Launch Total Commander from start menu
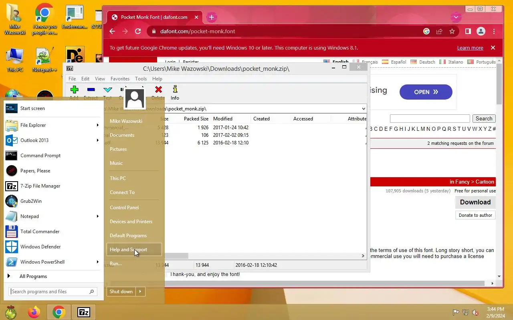This screenshot has width=513, height=320. point(53,232)
